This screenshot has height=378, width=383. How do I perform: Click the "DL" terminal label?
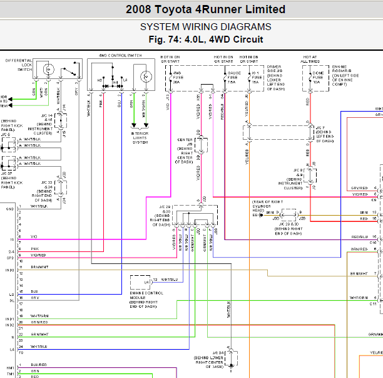coord(12,301)
